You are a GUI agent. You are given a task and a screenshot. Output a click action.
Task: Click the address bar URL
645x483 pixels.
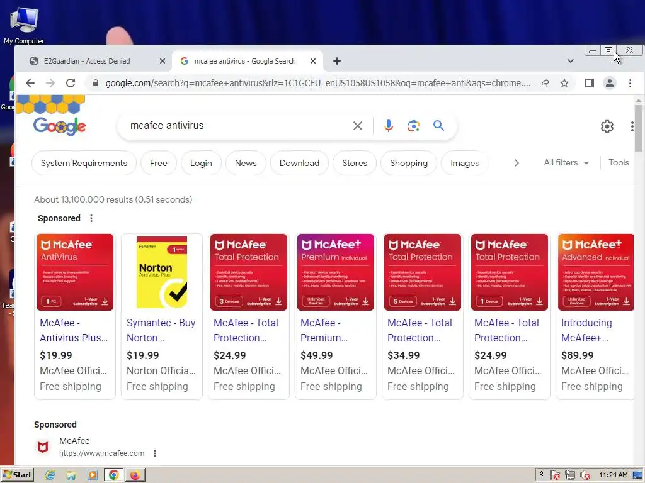(317, 84)
